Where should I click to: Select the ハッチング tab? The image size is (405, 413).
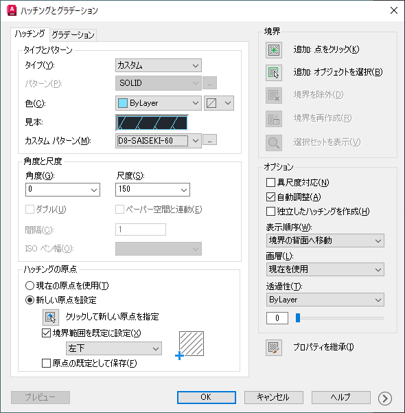30,34
